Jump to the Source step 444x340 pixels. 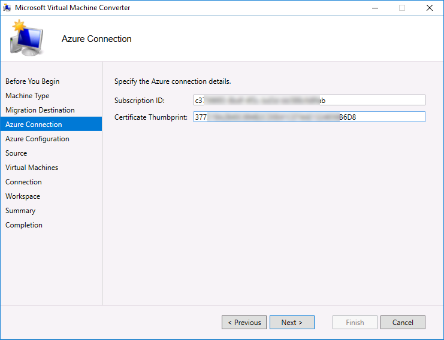click(16, 153)
